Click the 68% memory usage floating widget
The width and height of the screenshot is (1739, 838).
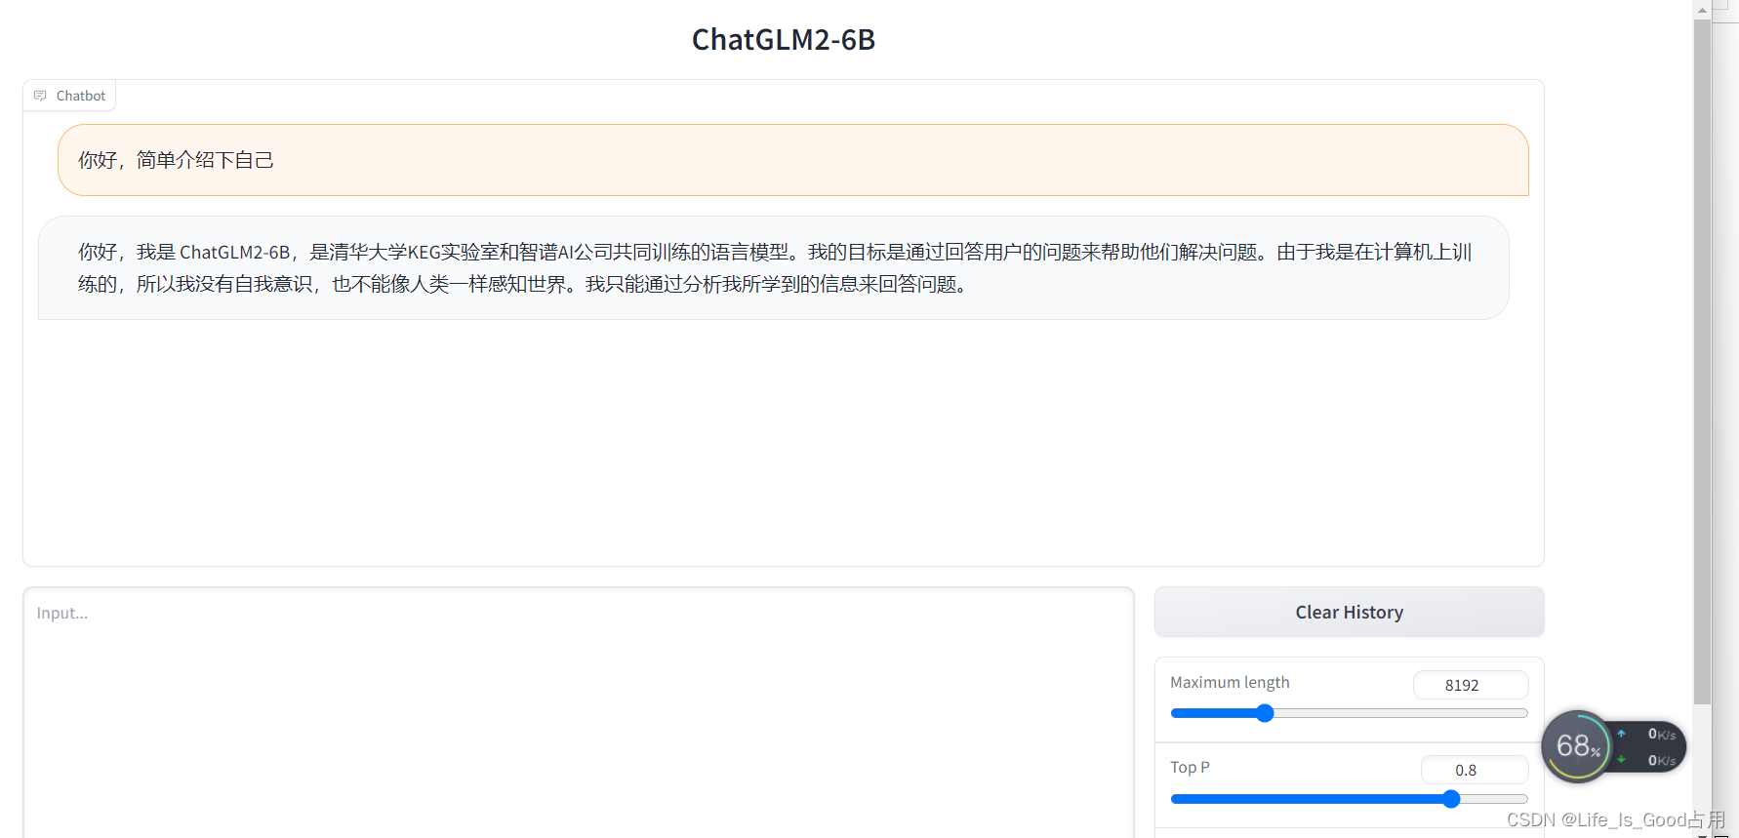tap(1576, 746)
